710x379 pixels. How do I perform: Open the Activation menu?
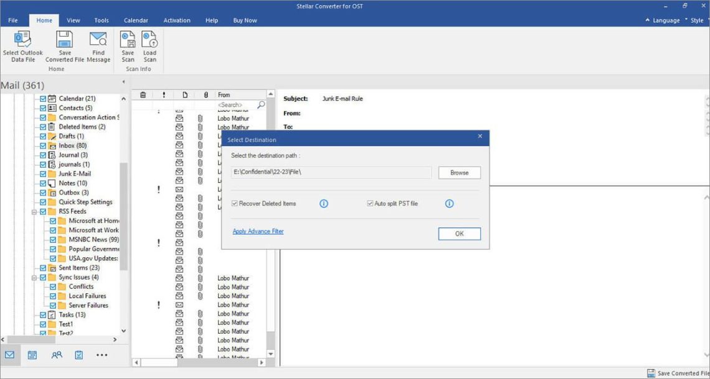click(177, 20)
